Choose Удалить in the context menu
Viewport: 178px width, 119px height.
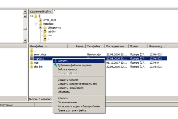pos(63,98)
